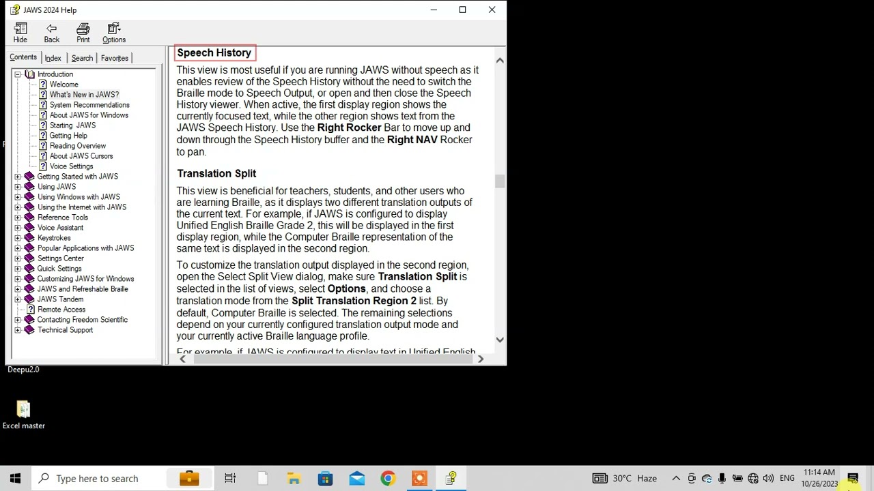Viewport: 874px width, 491px height.
Task: Click the horizontal scroll-left arrow
Action: tap(182, 359)
